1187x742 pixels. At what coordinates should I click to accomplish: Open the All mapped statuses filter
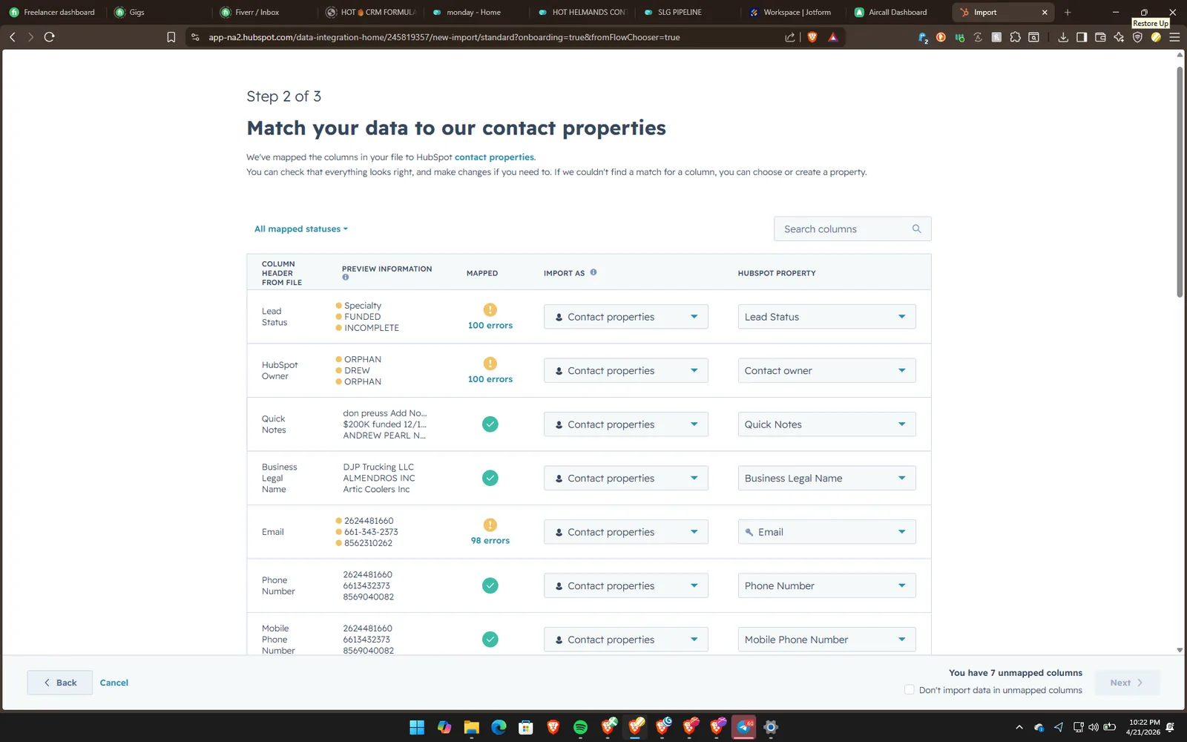301,229
